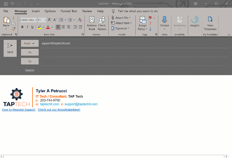Expand the Signature dropdown

click(x=121, y=28)
